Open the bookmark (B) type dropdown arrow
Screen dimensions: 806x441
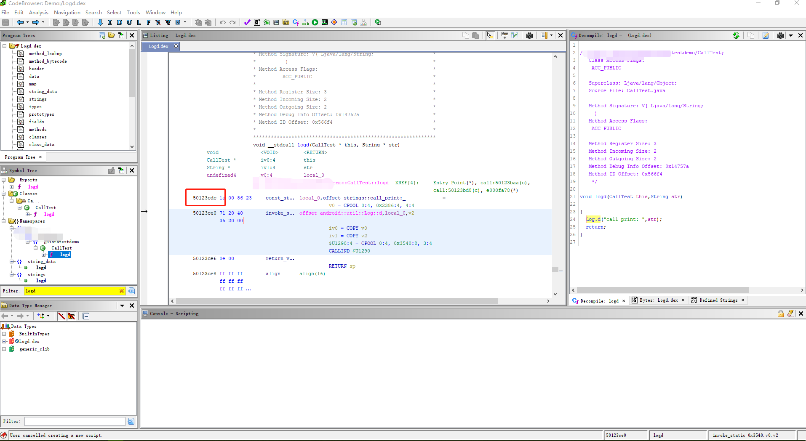coord(185,22)
